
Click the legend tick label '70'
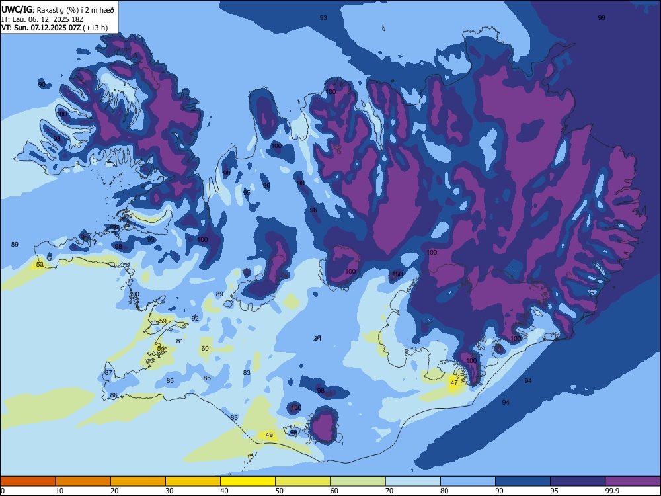click(389, 491)
